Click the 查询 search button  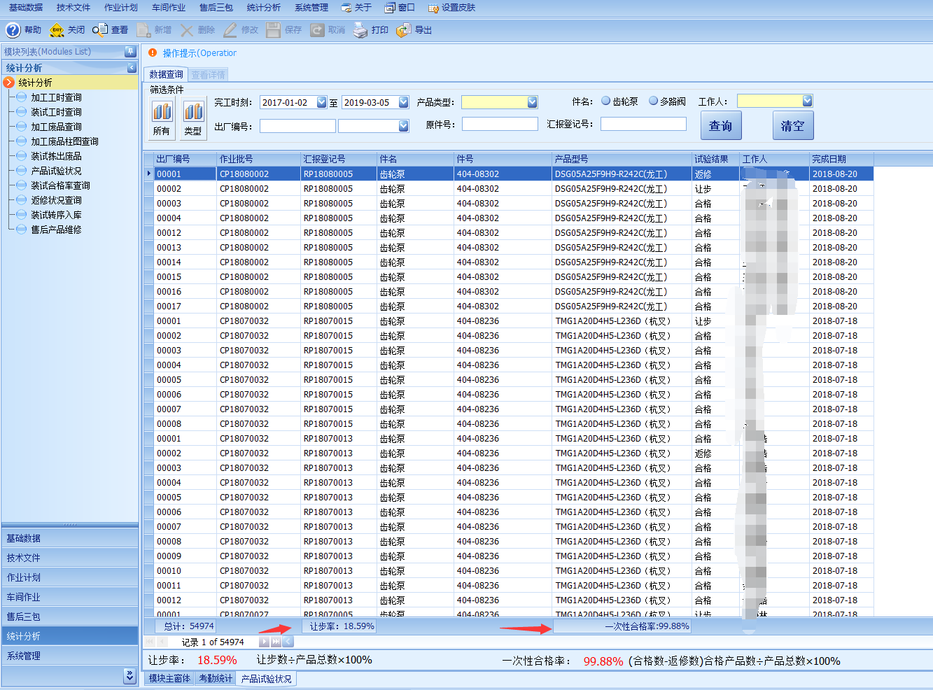pos(721,125)
